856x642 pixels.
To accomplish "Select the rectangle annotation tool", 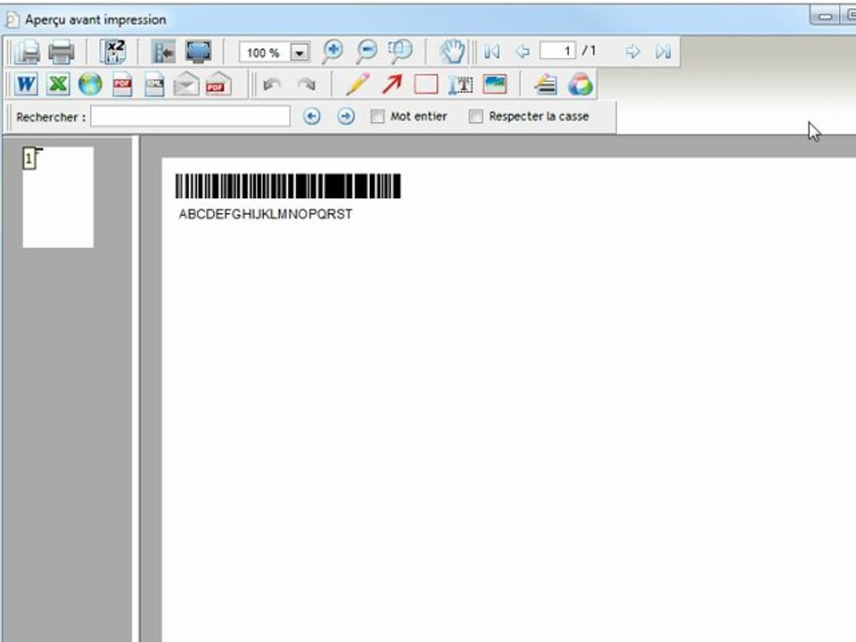I will tap(426, 85).
